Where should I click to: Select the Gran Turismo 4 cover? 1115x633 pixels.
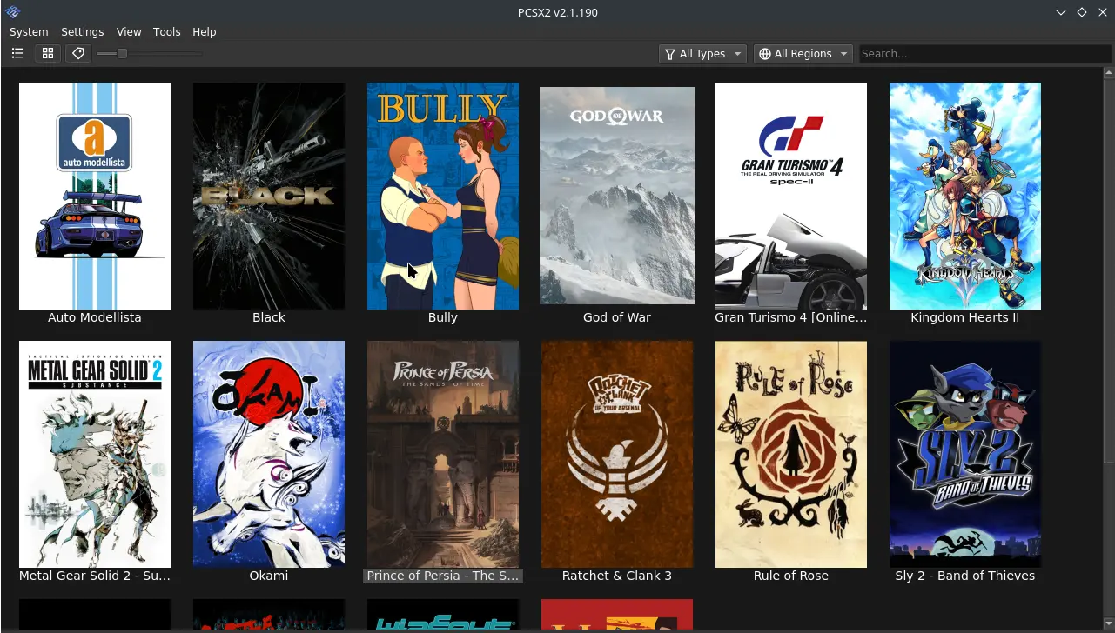click(x=791, y=196)
